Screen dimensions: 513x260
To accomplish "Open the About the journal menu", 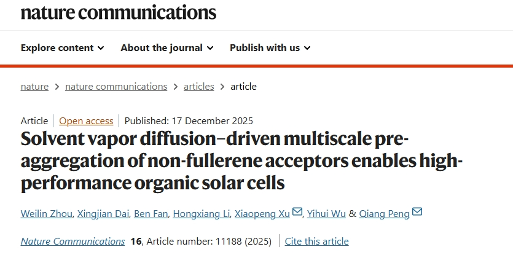I will [x=166, y=47].
